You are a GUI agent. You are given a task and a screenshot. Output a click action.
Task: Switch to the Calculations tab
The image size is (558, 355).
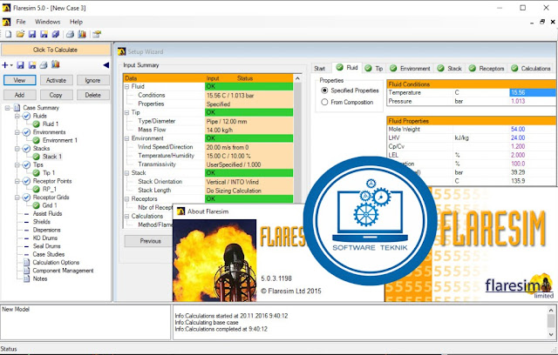[x=531, y=68]
